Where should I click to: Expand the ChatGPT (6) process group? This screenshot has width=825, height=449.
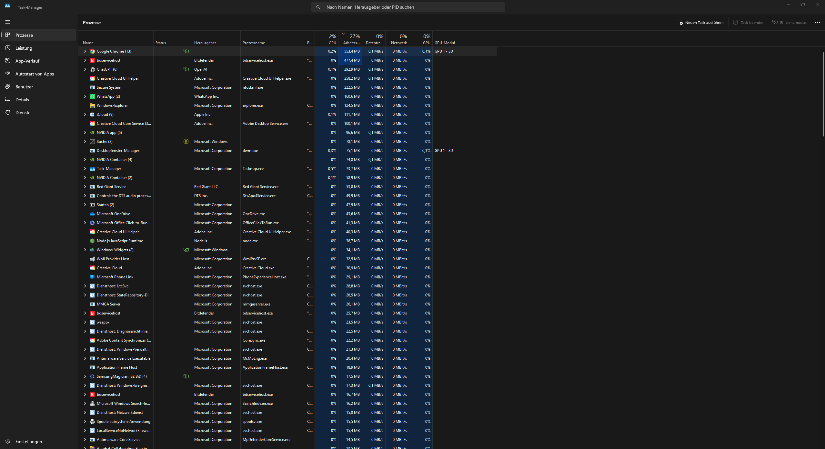point(85,69)
